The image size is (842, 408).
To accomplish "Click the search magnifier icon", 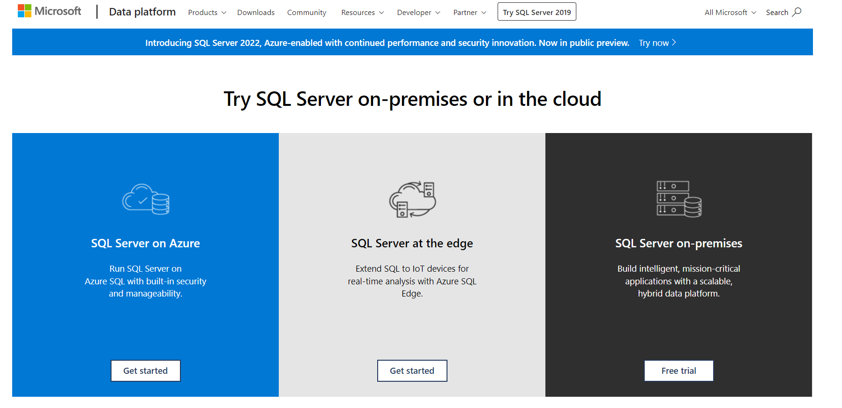I will [x=797, y=12].
